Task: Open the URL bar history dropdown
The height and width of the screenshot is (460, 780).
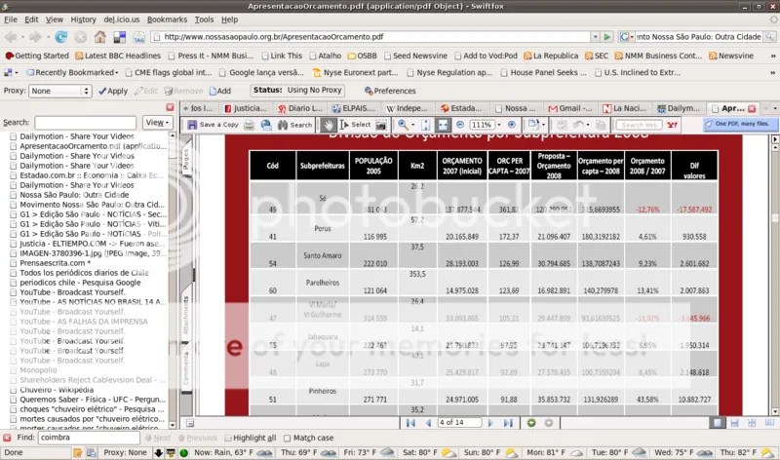Action: point(595,37)
